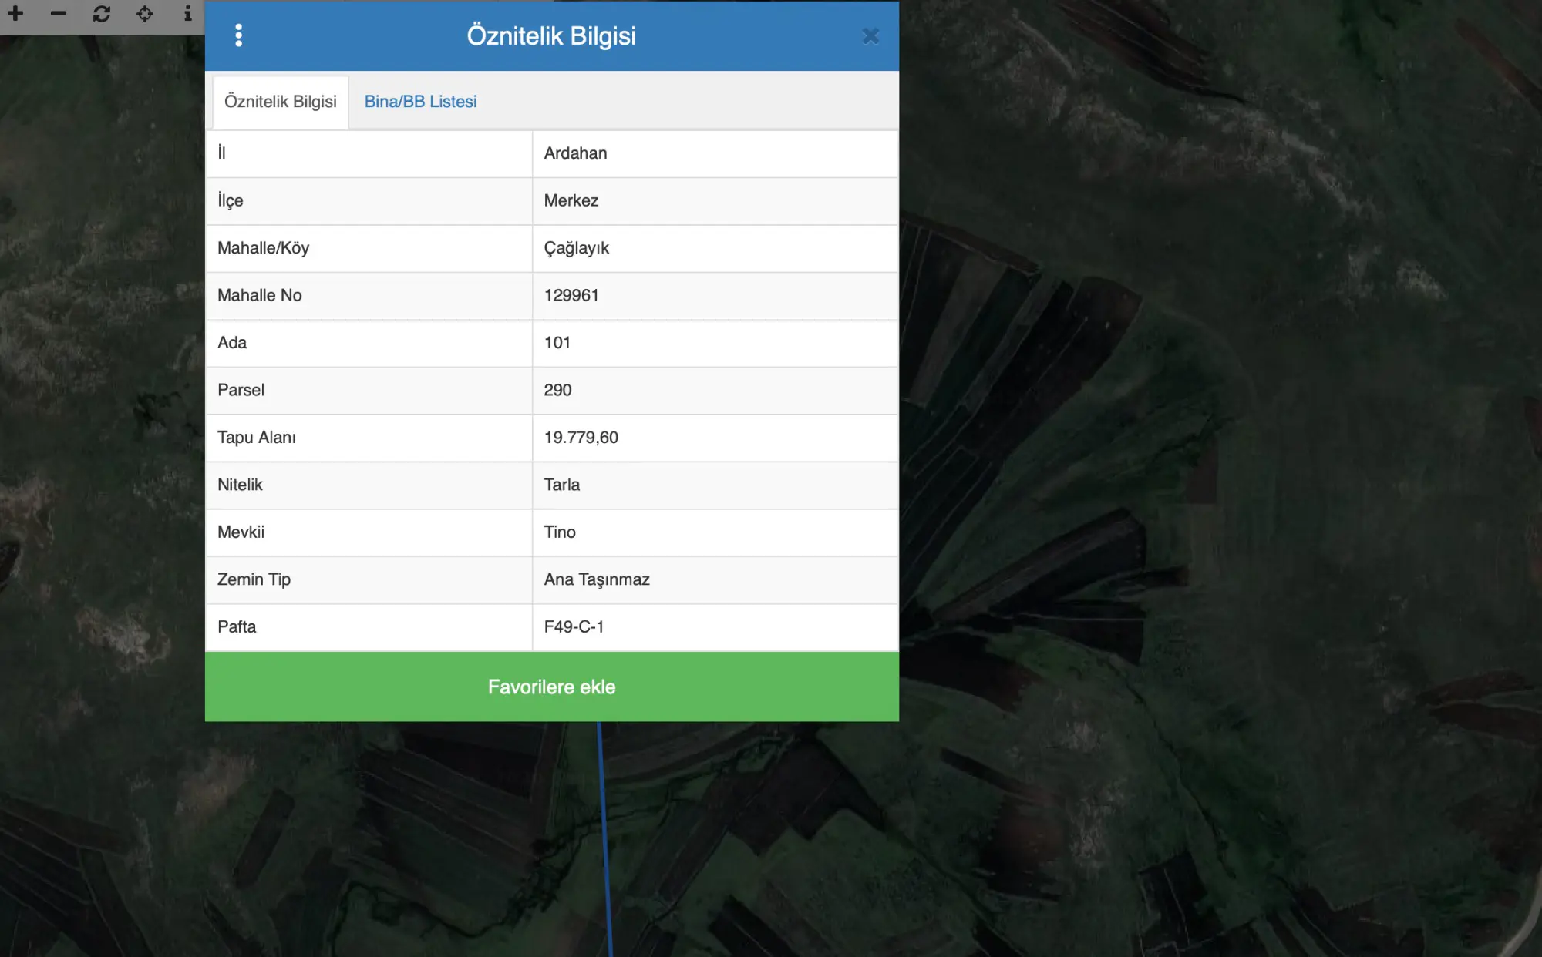Viewport: 1542px width, 957px height.
Task: Select the Merkez district value
Action: tap(571, 200)
